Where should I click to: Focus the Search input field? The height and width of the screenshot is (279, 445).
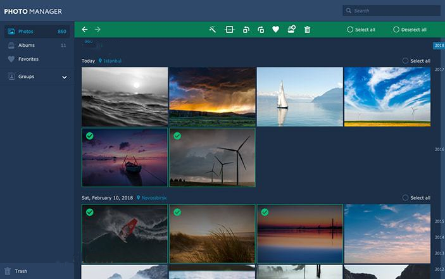[392, 11]
